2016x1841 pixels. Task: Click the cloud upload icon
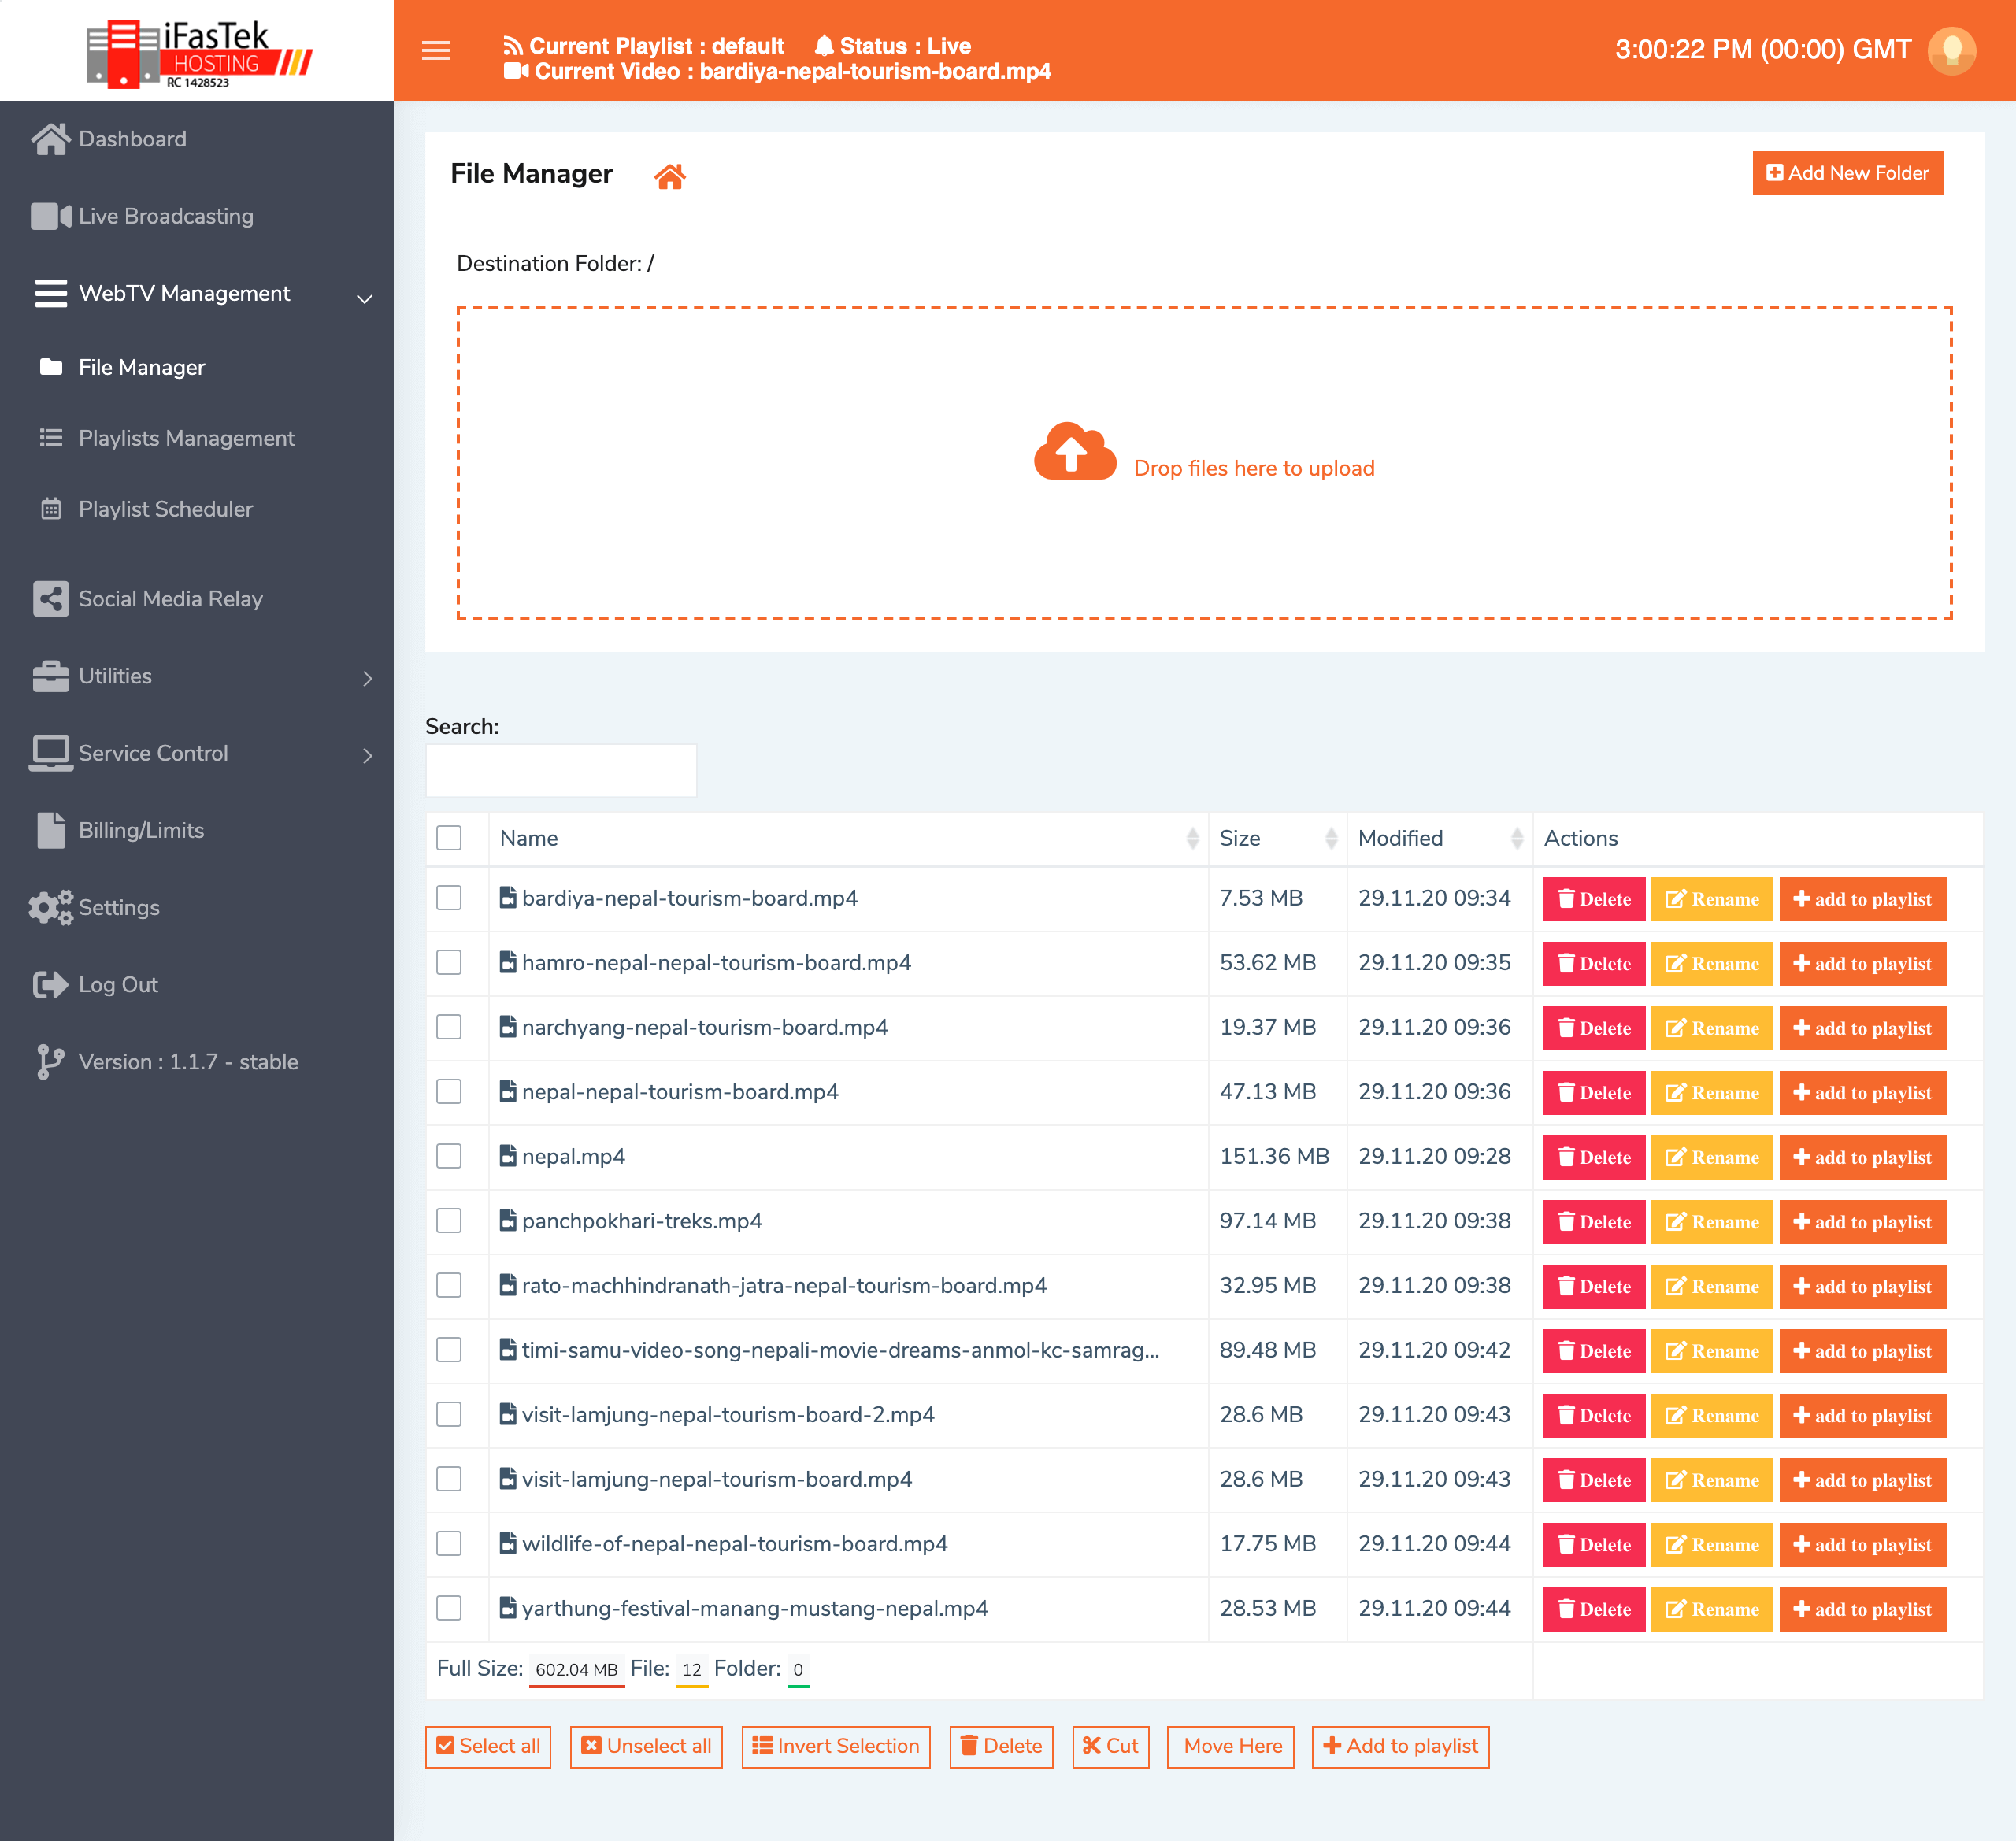tap(1074, 452)
